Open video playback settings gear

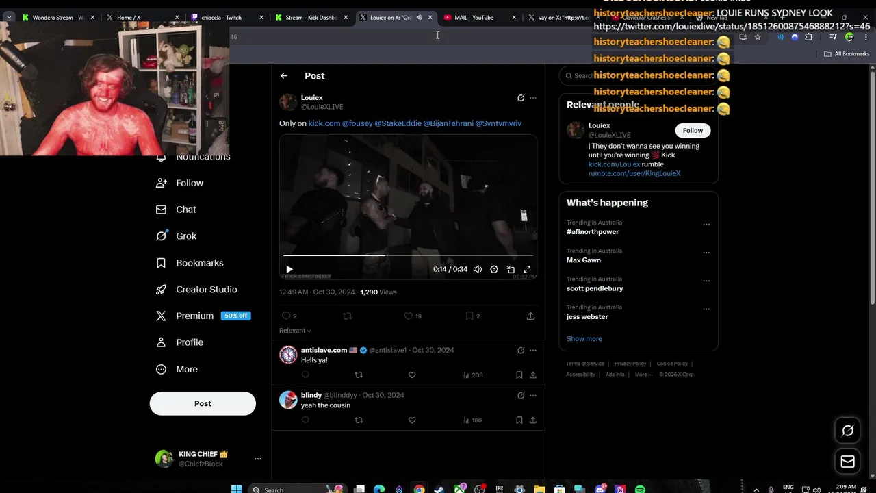[494, 270]
